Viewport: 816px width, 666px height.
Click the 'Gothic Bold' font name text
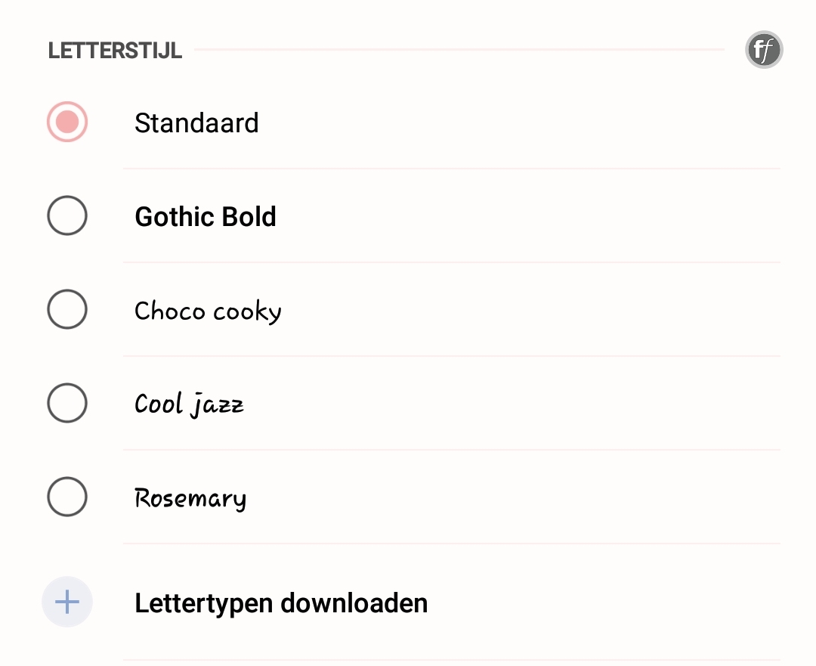pyautogui.click(x=206, y=217)
